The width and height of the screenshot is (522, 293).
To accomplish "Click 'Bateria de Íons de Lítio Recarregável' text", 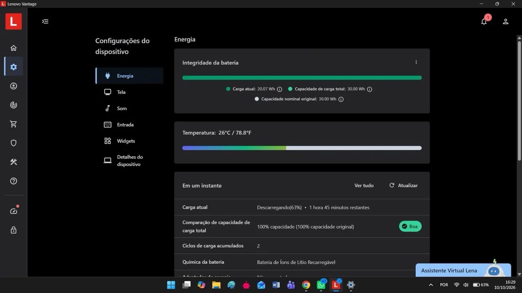I will (296, 262).
